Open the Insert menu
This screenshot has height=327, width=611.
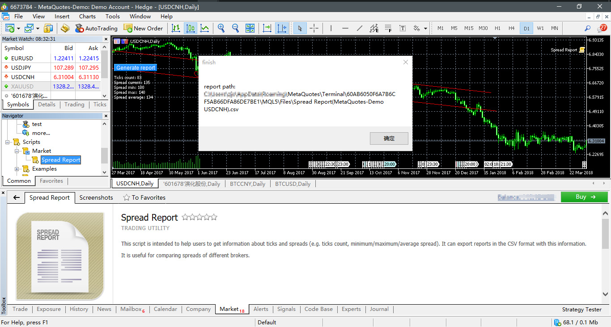(x=62, y=17)
